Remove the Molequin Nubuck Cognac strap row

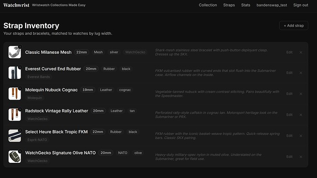point(301,94)
